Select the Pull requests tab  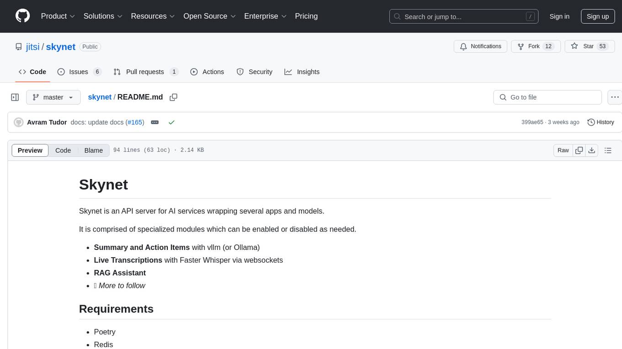[146, 72]
